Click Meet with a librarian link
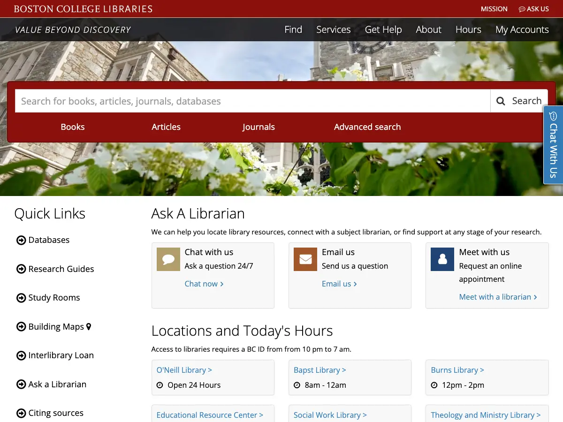 [x=498, y=297]
